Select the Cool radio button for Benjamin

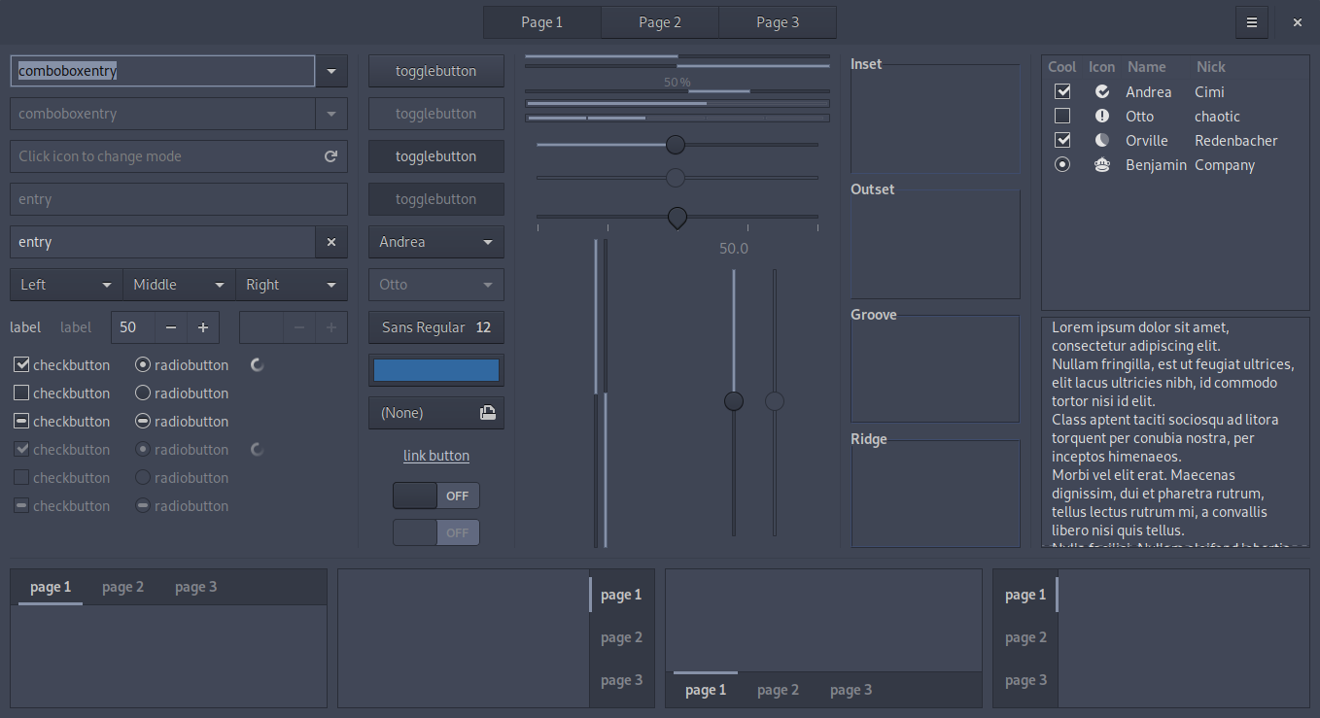tap(1062, 165)
